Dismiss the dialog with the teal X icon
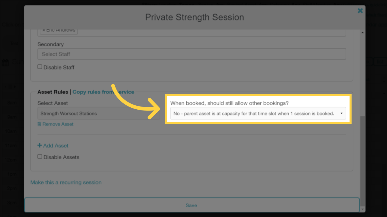387x217 pixels. click(x=360, y=10)
